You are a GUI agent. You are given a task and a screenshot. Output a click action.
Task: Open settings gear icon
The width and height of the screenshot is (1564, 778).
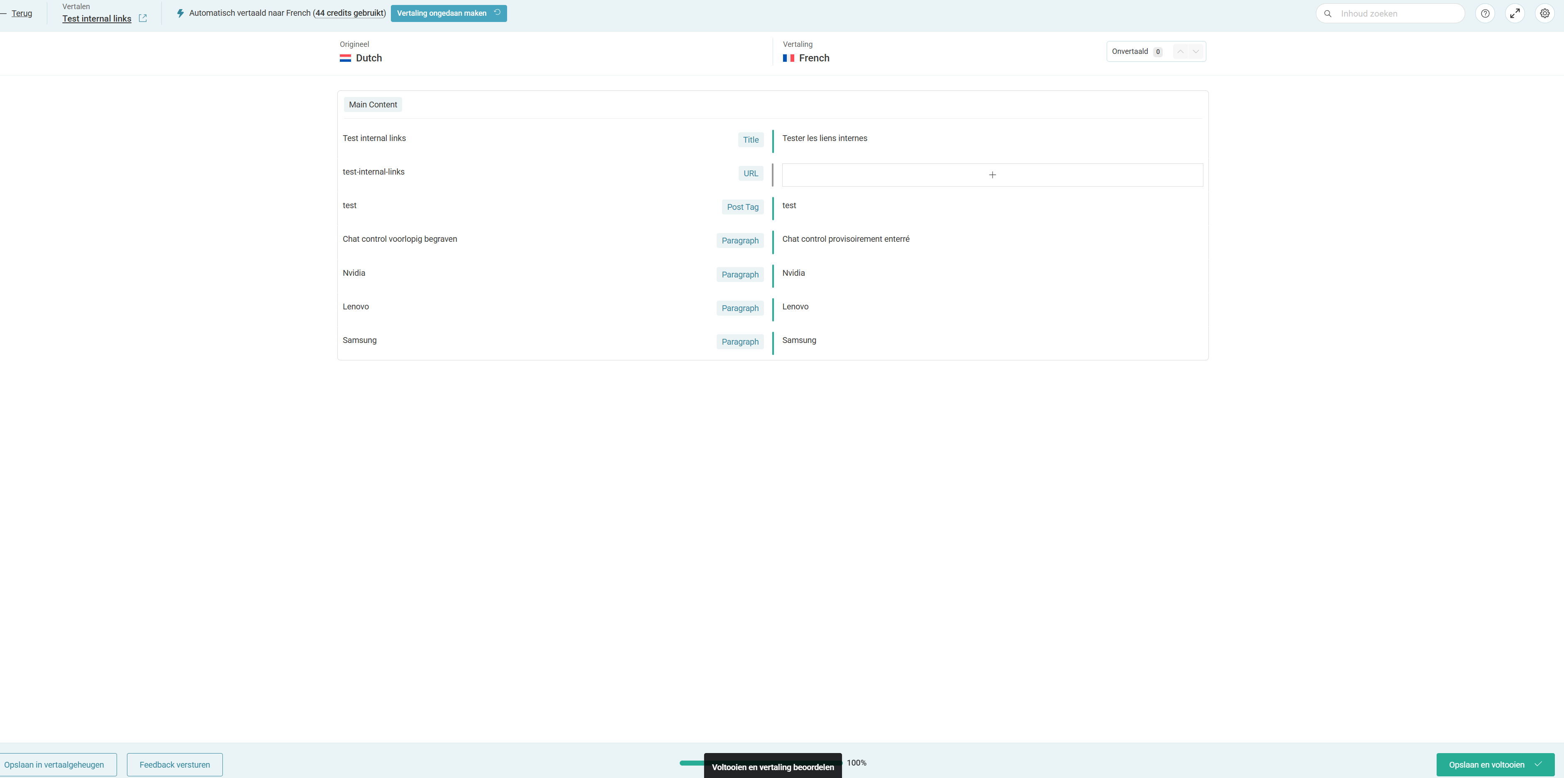1544,13
